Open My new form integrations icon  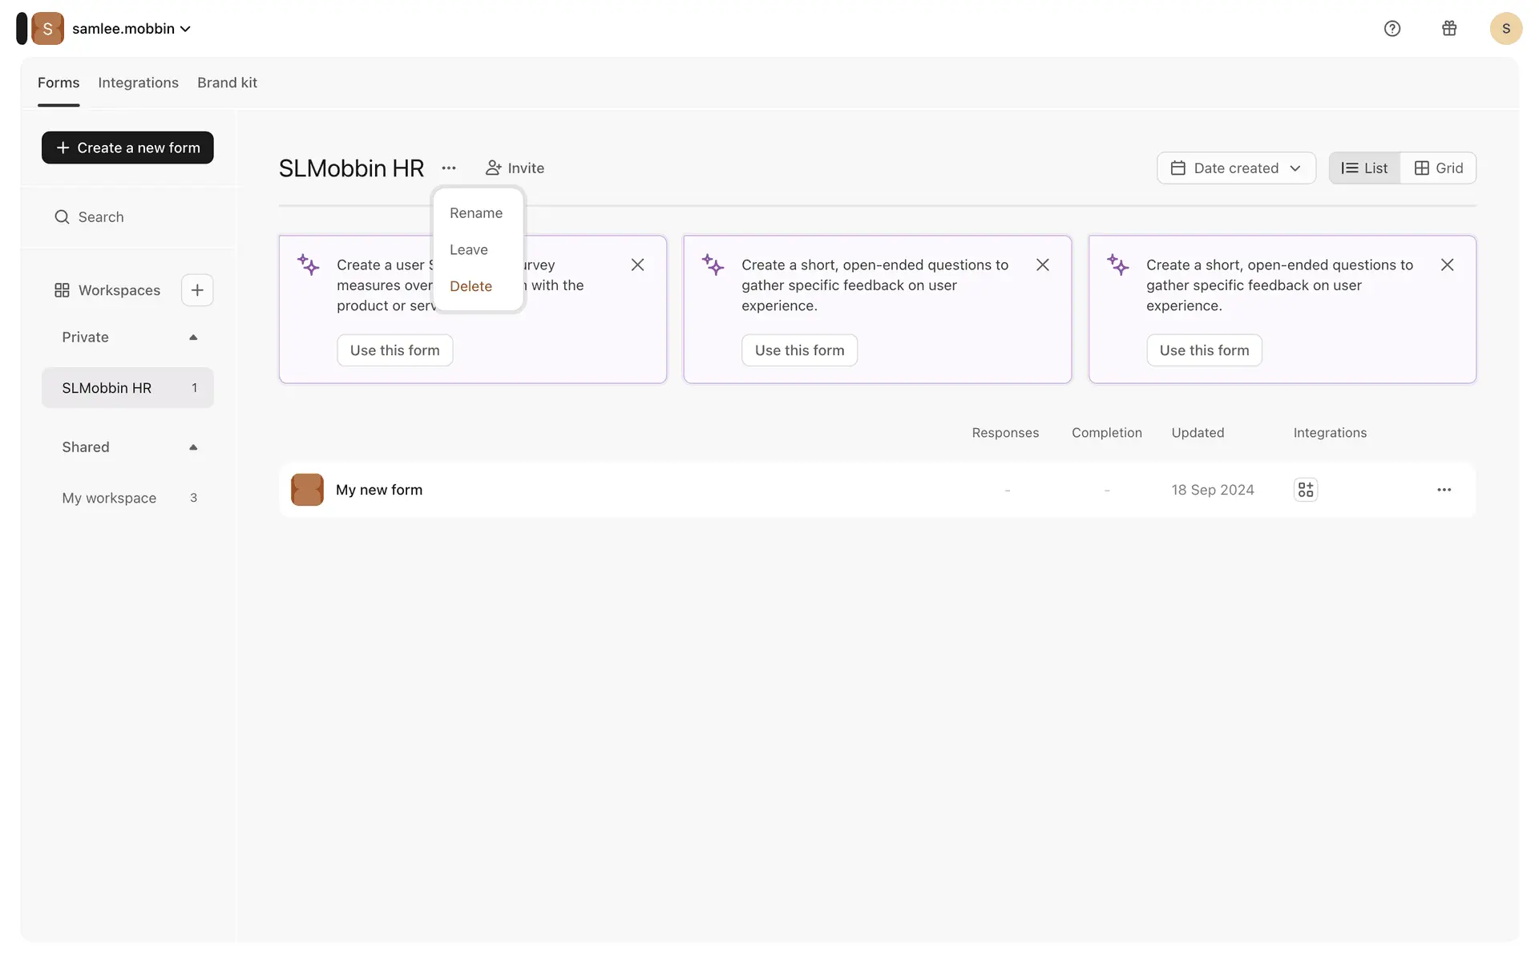pyautogui.click(x=1306, y=490)
